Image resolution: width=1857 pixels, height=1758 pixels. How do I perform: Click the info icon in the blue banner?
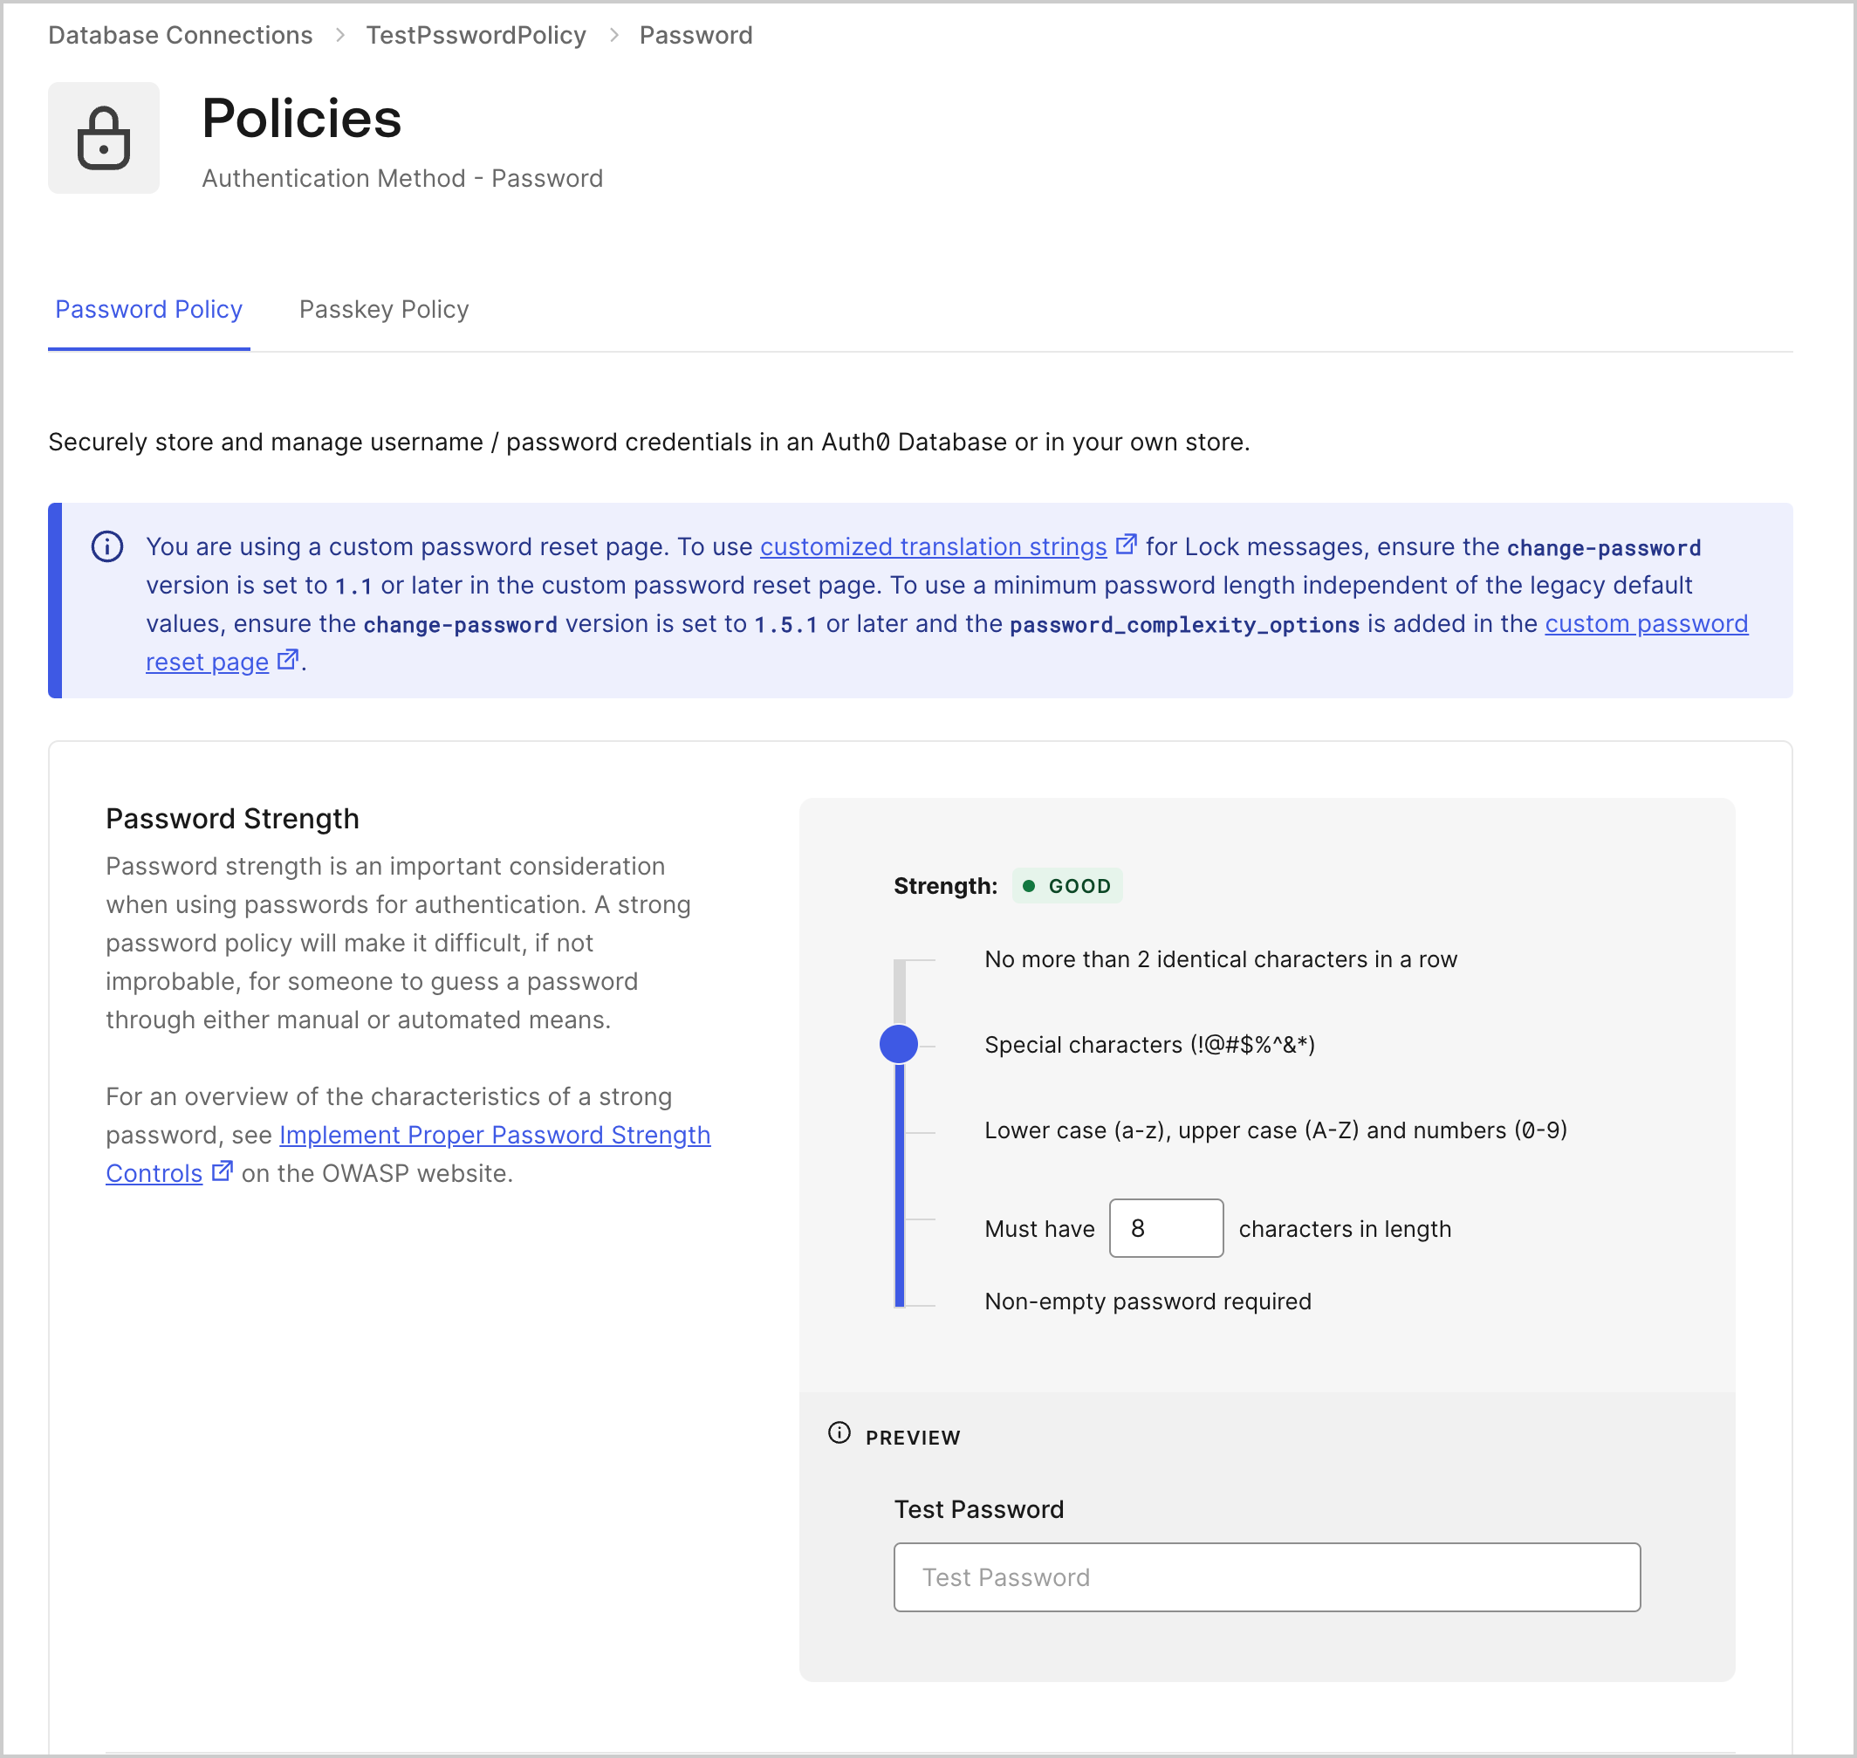coord(106,547)
